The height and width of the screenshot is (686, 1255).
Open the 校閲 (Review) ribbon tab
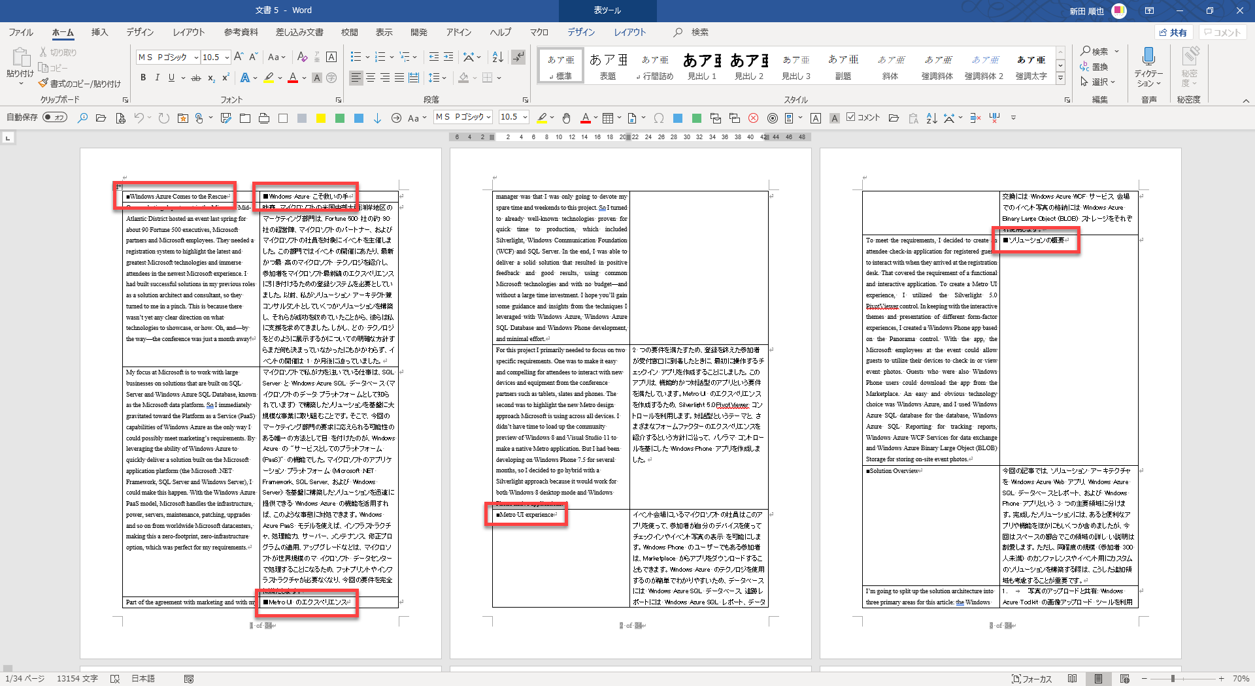point(349,32)
